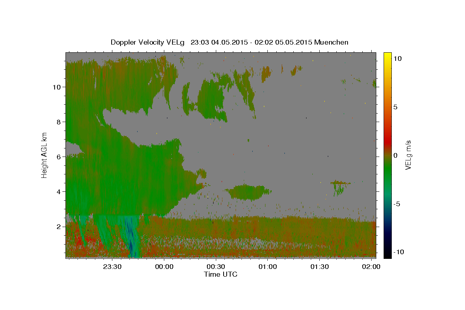Click the yellow top of the colorbar
Screen dimensions: 465x310
pos(387,55)
